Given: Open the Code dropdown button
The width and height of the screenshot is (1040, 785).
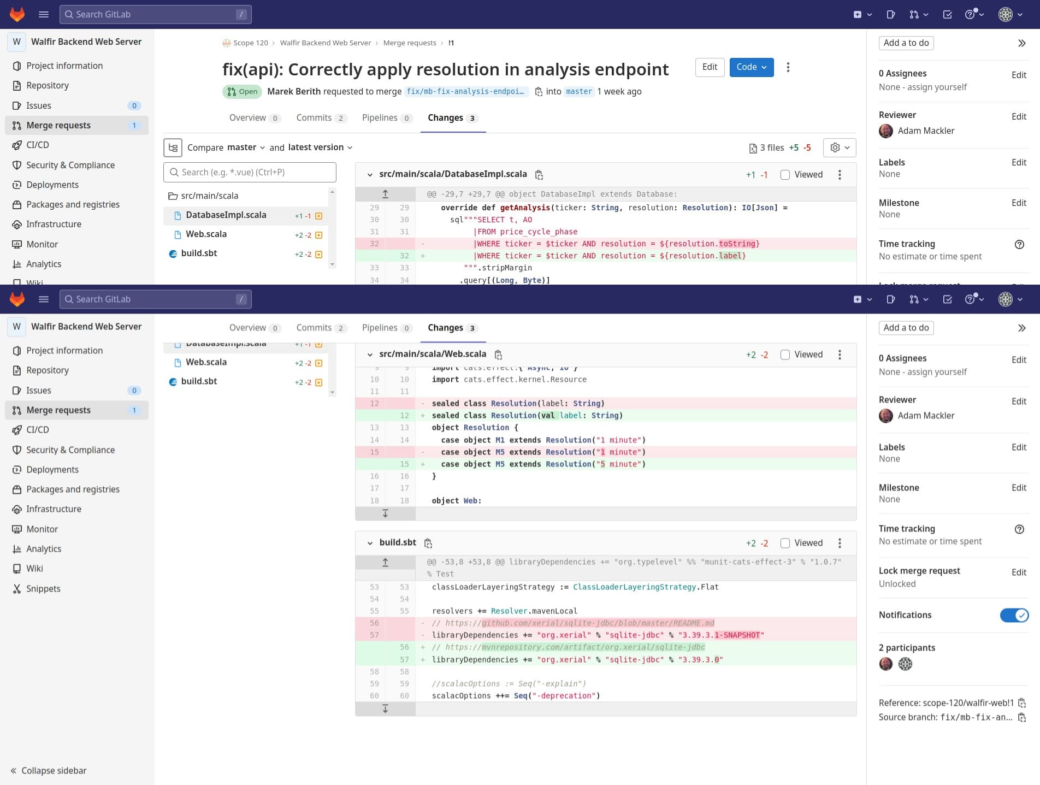Looking at the screenshot, I should click(752, 67).
